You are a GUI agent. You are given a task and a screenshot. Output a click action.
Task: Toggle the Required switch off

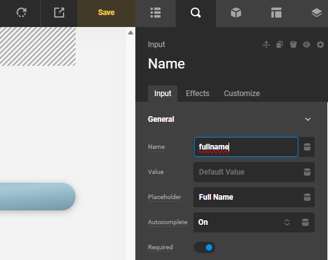[205, 247]
